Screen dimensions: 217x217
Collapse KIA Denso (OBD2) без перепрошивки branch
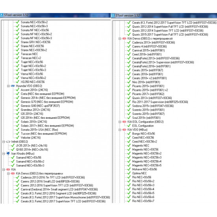coord(8,174)
